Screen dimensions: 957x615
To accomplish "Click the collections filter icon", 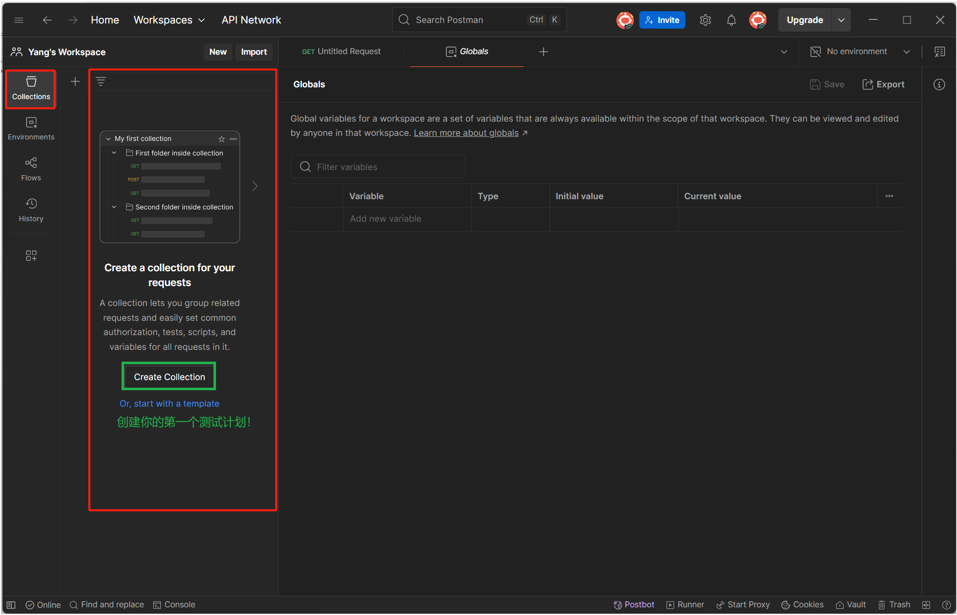I will (x=101, y=81).
